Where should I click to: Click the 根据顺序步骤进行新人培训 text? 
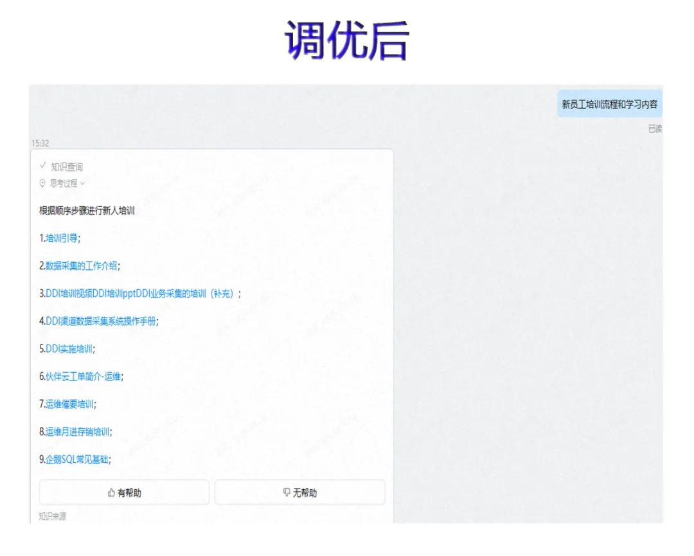click(87, 211)
